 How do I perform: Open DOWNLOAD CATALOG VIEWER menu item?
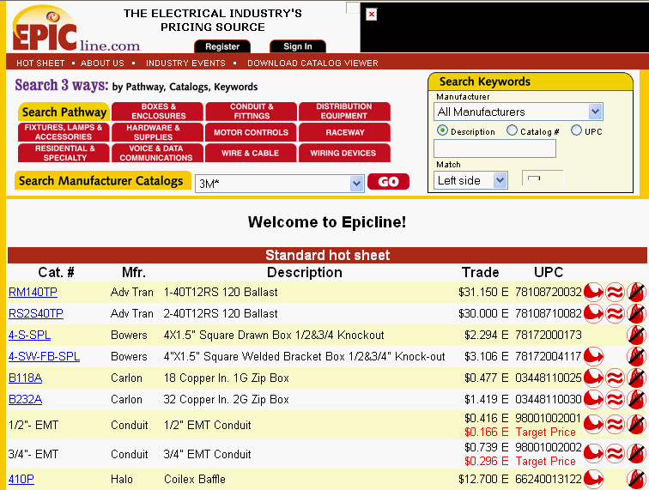312,64
